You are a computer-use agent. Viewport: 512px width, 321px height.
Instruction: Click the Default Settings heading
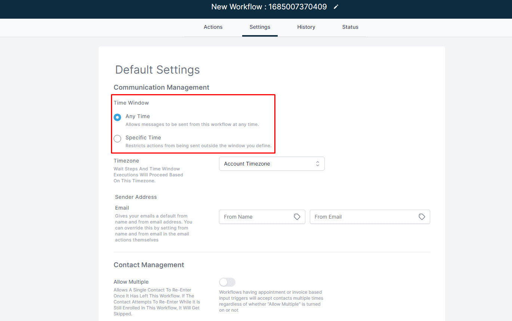click(x=157, y=70)
